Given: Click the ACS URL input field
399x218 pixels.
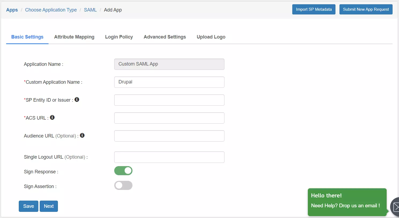Looking at the screenshot, I should (x=169, y=118).
